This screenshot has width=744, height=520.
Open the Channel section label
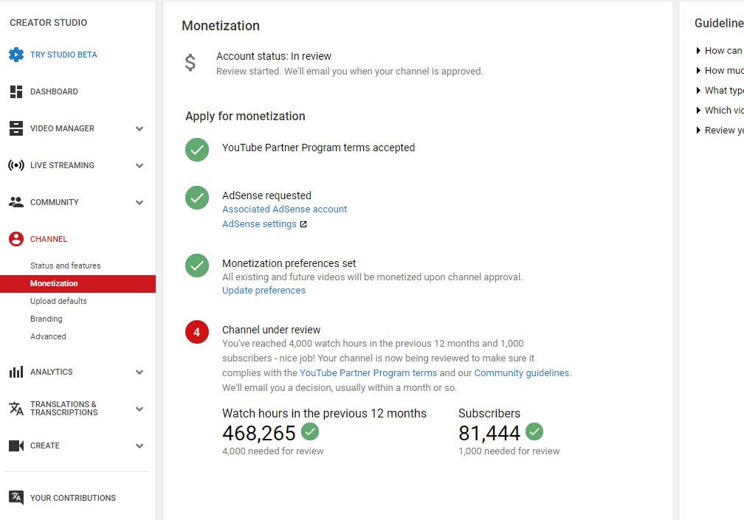(49, 239)
